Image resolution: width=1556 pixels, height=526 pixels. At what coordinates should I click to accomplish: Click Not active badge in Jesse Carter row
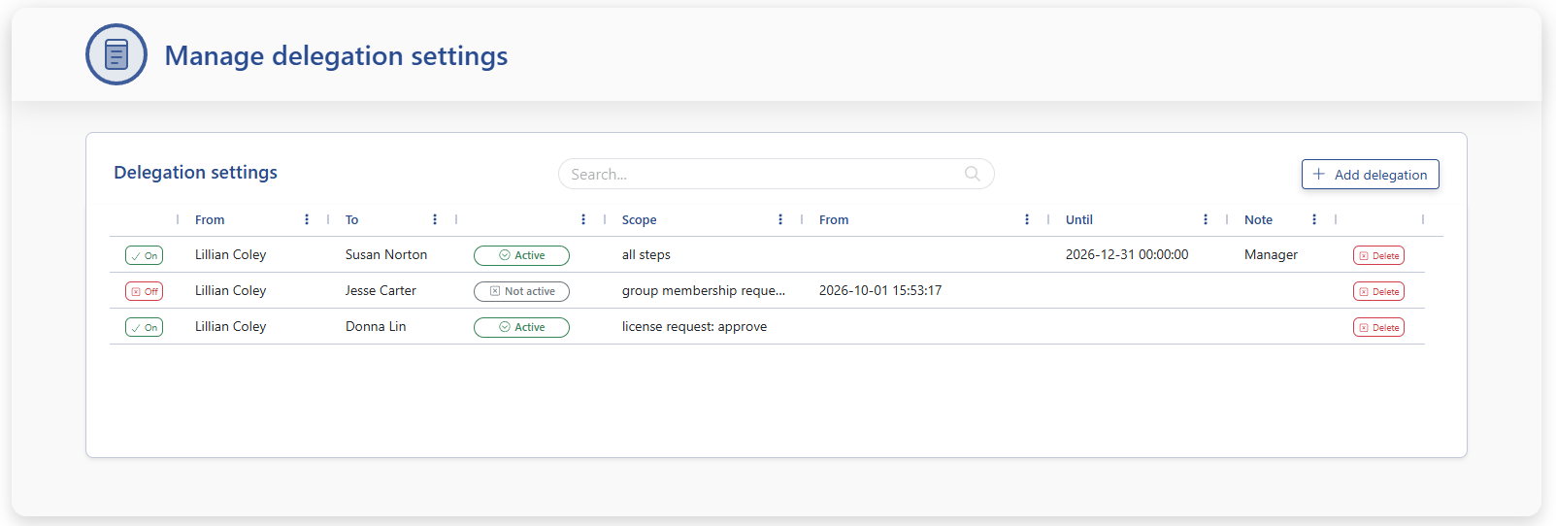click(x=521, y=291)
